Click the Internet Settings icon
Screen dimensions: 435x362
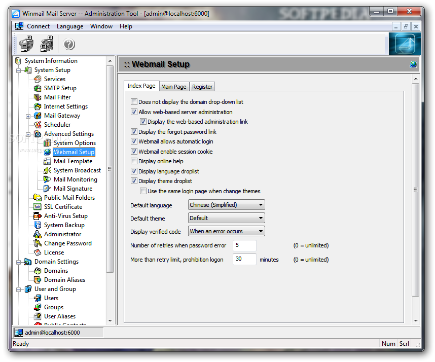38,106
